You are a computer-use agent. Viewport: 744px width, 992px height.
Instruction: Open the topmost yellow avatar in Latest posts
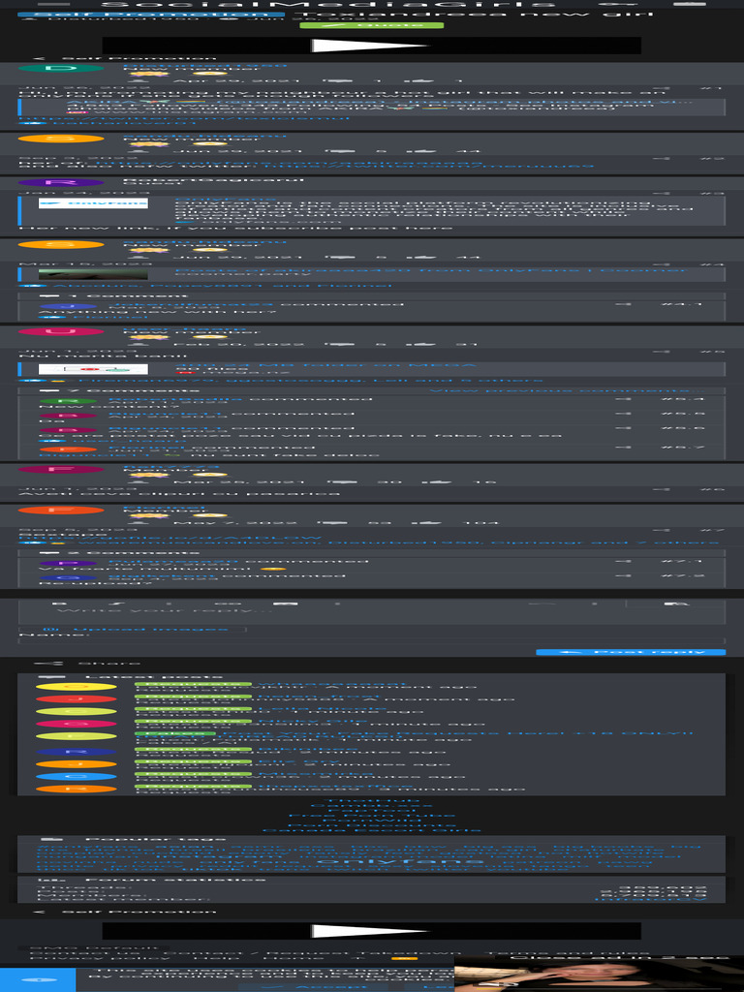(76, 687)
